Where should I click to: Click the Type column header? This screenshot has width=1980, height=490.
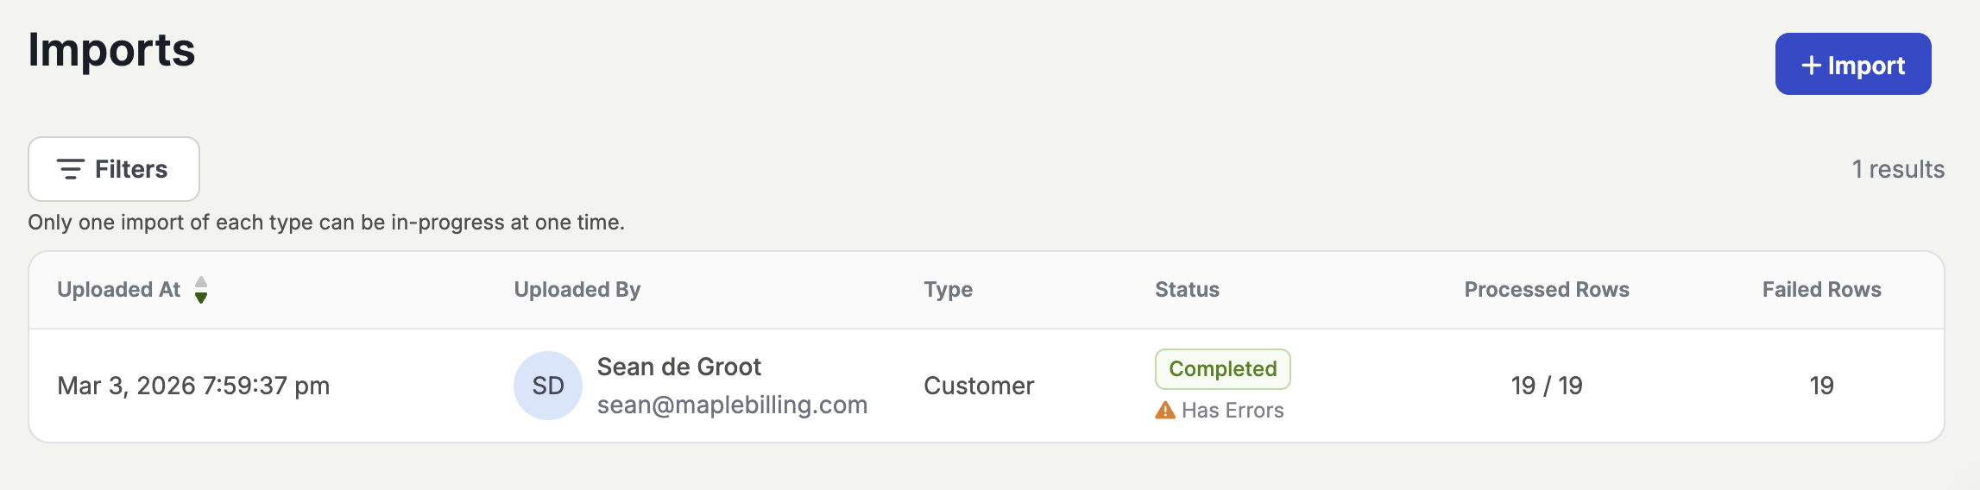[x=948, y=290]
